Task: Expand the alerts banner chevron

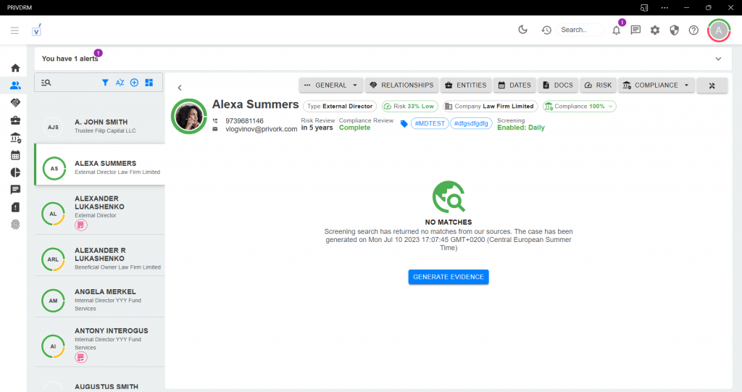Action: [718, 59]
